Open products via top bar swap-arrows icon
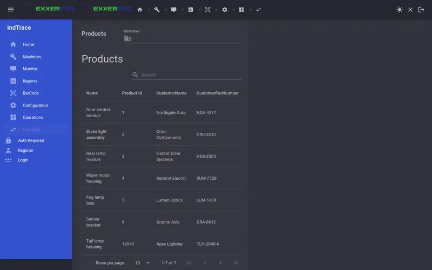The image size is (432, 270). pos(259,10)
